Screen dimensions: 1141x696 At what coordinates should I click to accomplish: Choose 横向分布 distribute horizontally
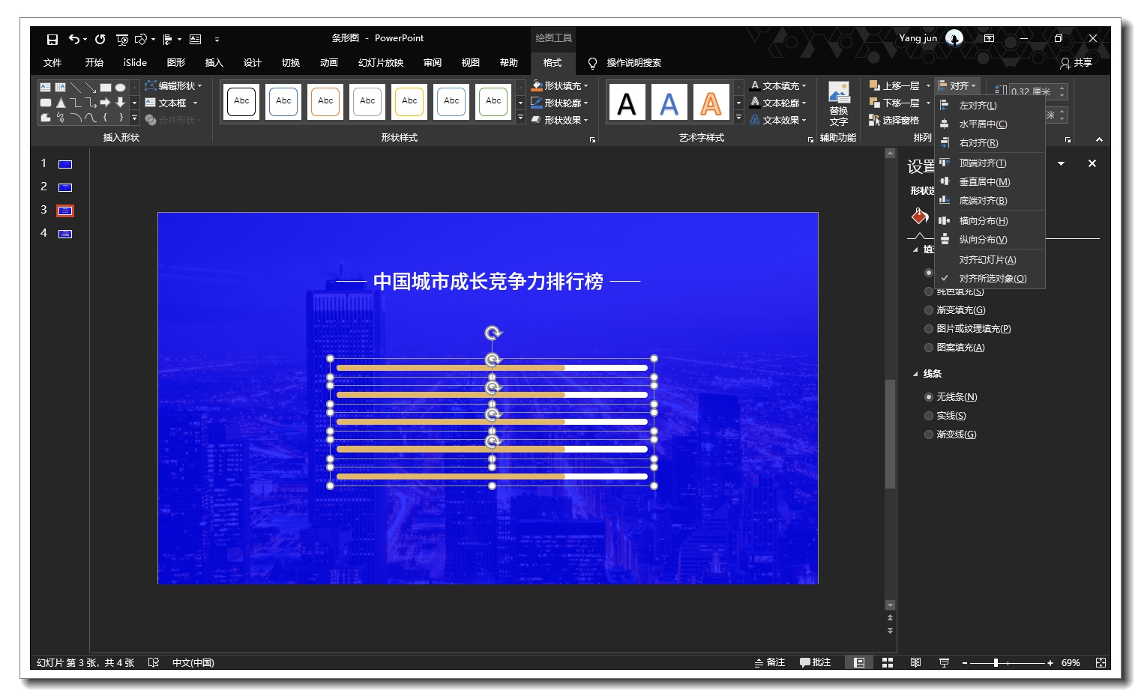(990, 221)
